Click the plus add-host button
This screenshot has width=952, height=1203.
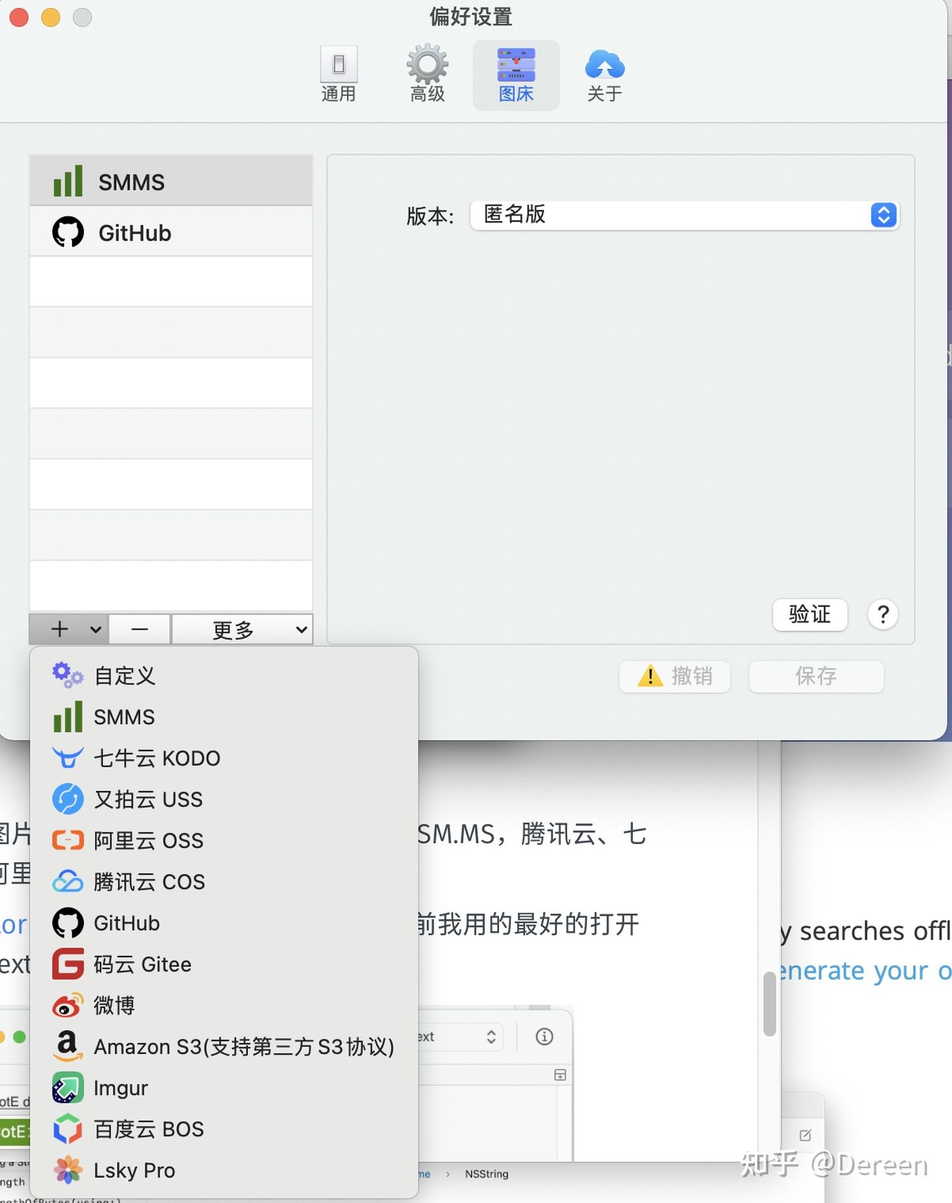click(59, 629)
